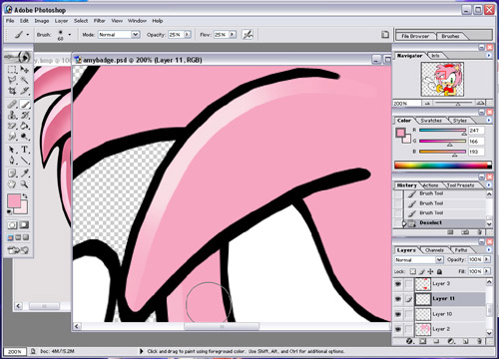This screenshot has width=499, height=359.
Task: Select the Line tool
Action: pos(24,161)
